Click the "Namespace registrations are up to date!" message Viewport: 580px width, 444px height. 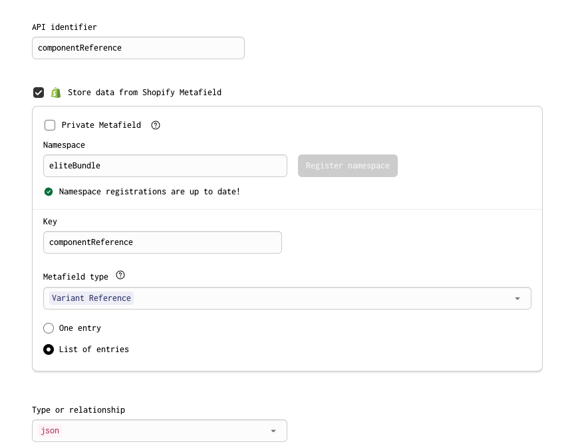tap(150, 192)
